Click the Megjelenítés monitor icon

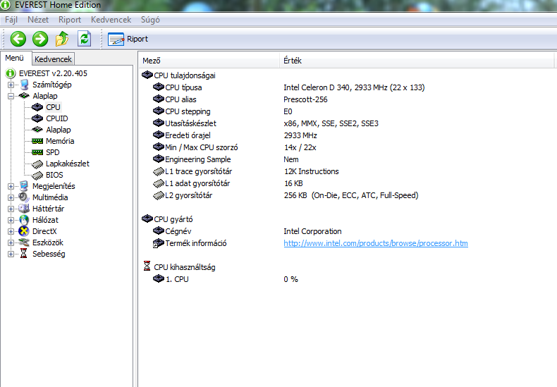tap(24, 186)
